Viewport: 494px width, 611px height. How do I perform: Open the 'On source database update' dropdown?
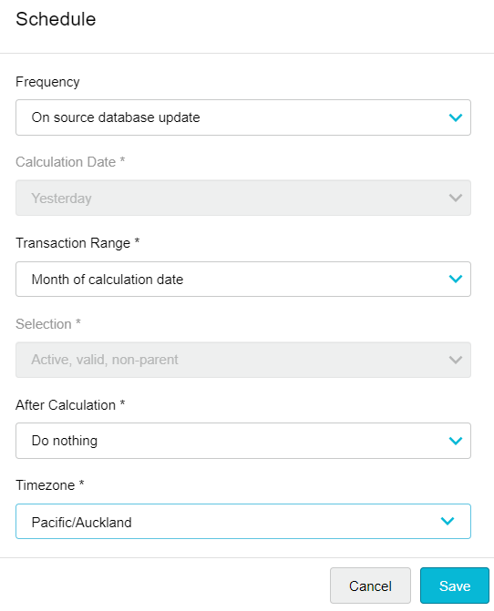point(243,117)
